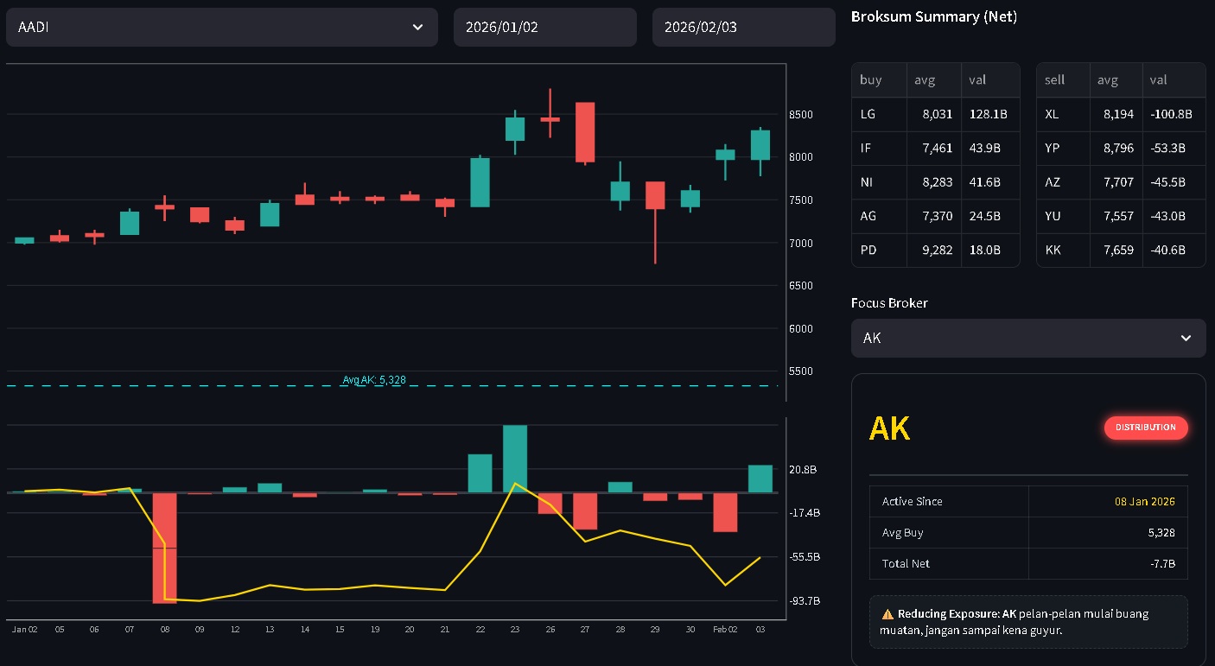
Task: Select the LG broker in the buy table
Action: 868,114
